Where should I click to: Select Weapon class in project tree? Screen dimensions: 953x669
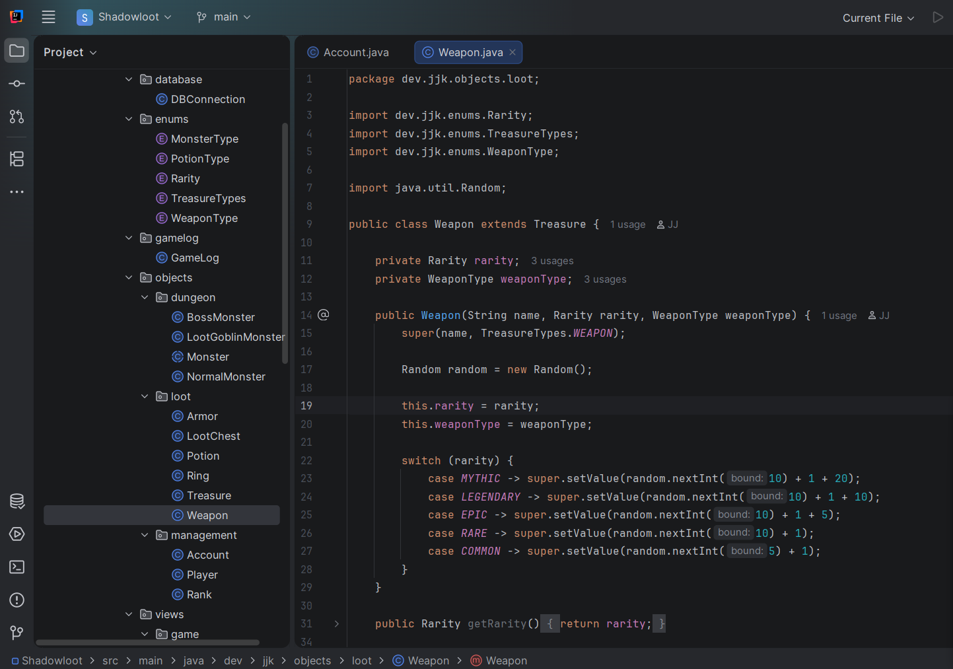(x=162, y=515)
